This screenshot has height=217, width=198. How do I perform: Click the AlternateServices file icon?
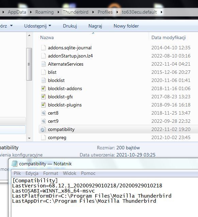coord(43,64)
